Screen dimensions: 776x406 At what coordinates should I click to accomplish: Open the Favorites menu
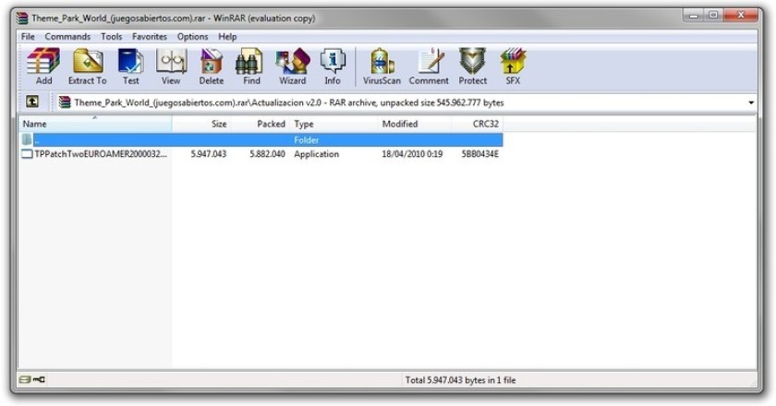coord(150,37)
